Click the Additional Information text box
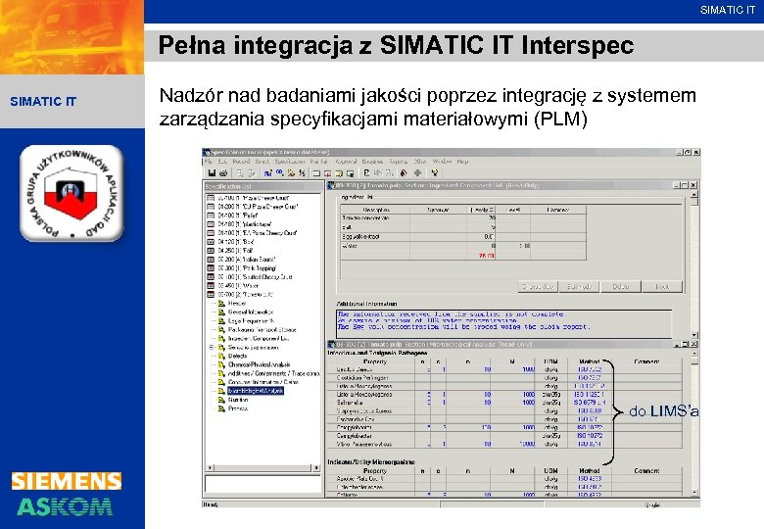 pyautogui.click(x=503, y=323)
